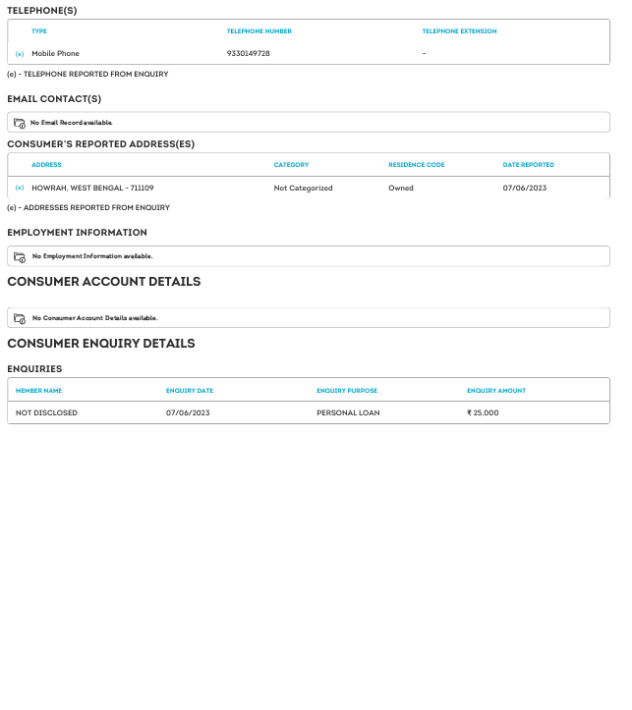The height and width of the screenshot is (710, 632).
Task: Click the TYPE column header
Action: click(x=39, y=31)
